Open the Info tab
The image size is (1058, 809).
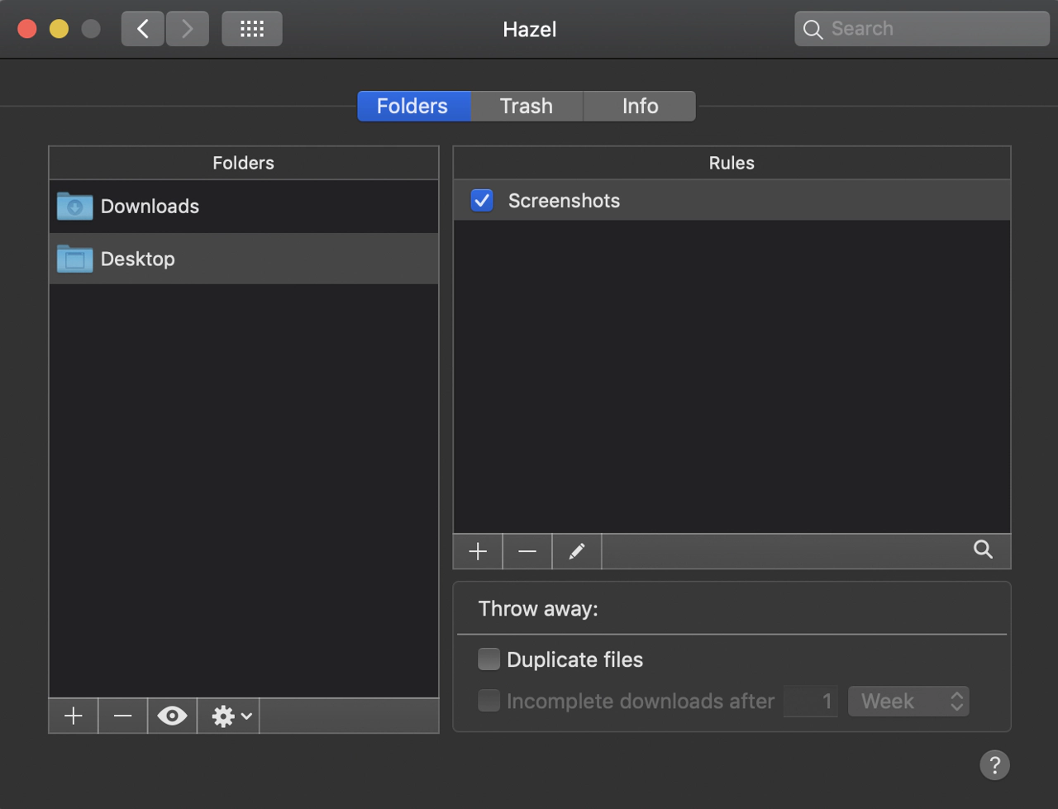tap(640, 107)
